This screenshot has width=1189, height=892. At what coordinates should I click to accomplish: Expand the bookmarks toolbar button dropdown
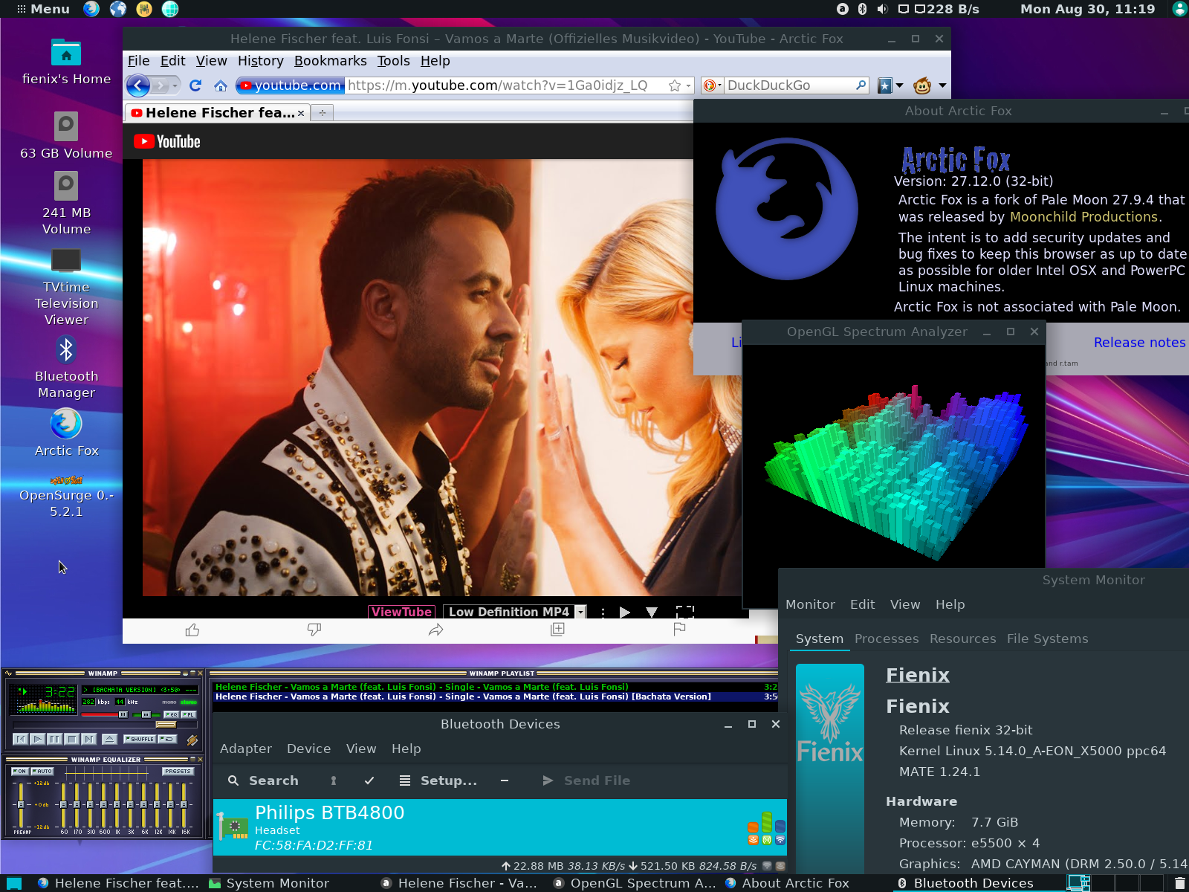(x=899, y=85)
